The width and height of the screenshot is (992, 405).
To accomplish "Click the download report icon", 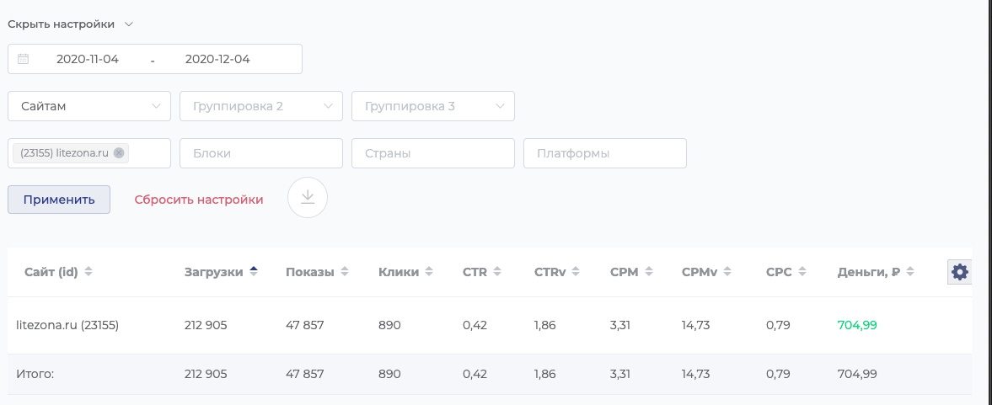I will (308, 198).
